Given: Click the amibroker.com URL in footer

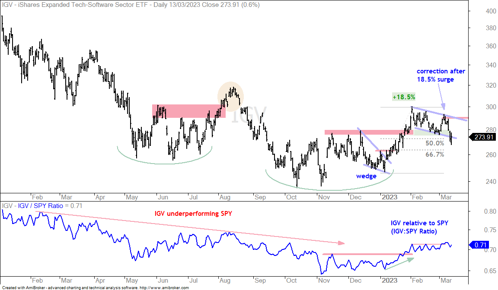Looking at the screenshot, I should [x=164, y=288].
